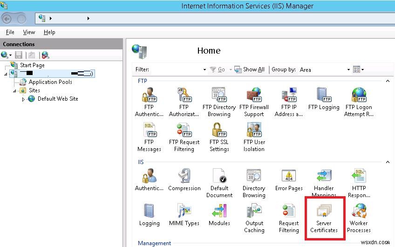
Task: Open FTP Authorization Rules icon
Action: click(x=184, y=102)
